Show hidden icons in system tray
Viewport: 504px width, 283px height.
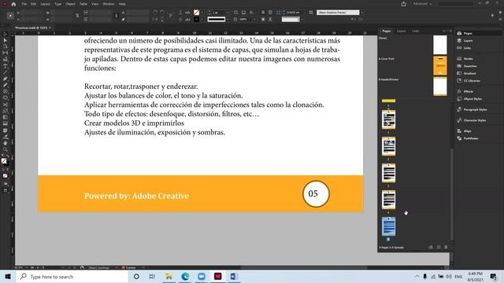coord(417,276)
